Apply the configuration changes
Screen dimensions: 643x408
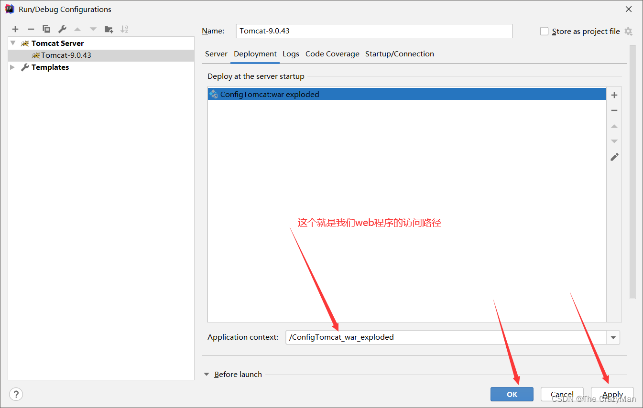612,394
